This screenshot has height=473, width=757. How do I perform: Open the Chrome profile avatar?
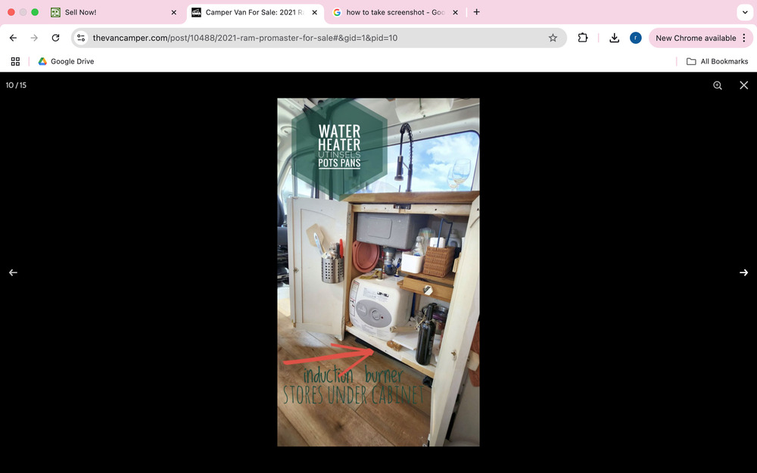tap(635, 38)
